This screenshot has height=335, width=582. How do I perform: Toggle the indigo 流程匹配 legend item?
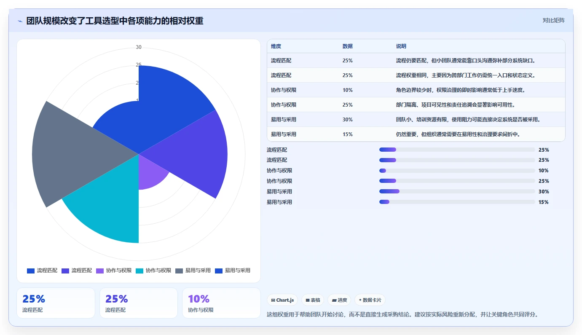(x=77, y=271)
